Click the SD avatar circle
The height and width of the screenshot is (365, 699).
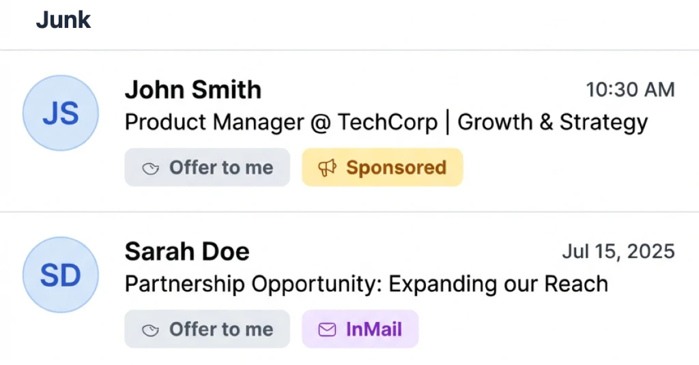61,275
